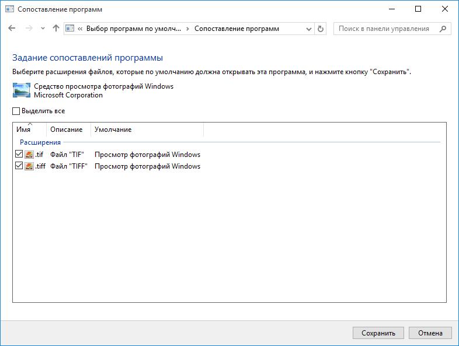Refresh the Сопоставление программ page

pyautogui.click(x=321, y=29)
